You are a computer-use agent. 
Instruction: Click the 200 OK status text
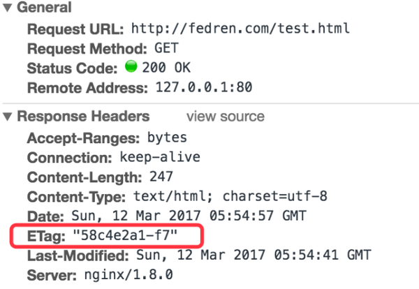[166, 67]
